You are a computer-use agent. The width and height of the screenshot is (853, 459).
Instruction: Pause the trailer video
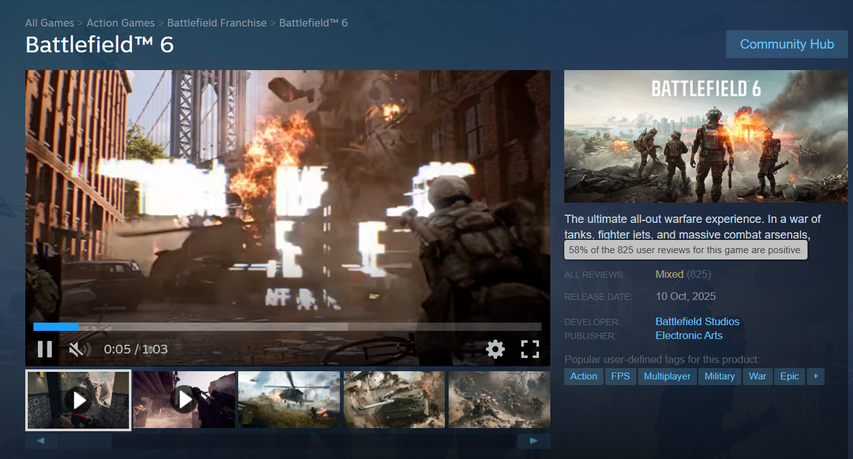tap(45, 349)
